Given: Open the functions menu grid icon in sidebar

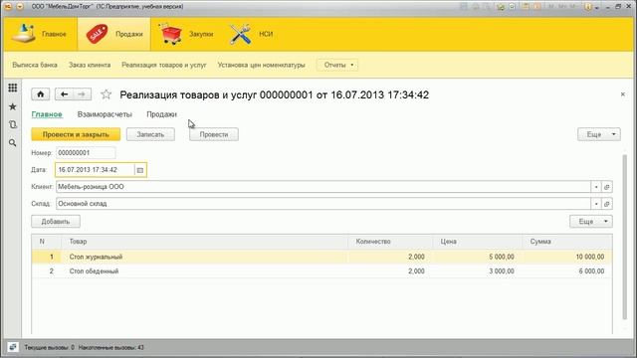Looking at the screenshot, I should [x=13, y=88].
